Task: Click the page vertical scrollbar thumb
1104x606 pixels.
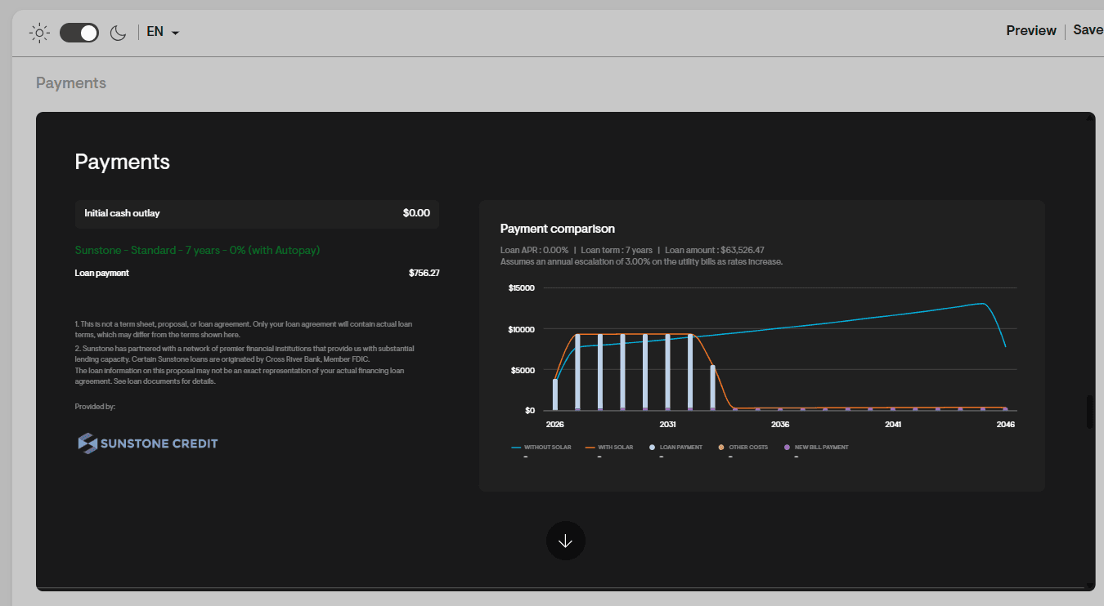Action: click(1089, 412)
